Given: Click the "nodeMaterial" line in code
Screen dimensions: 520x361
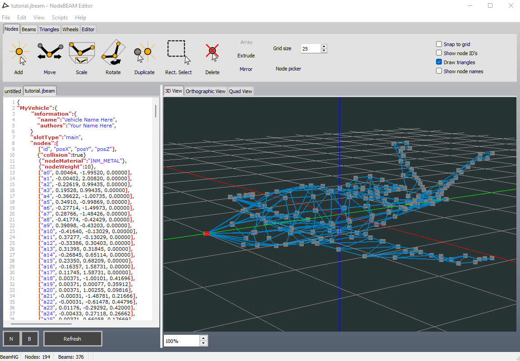Looking at the screenshot, I should [83, 160].
